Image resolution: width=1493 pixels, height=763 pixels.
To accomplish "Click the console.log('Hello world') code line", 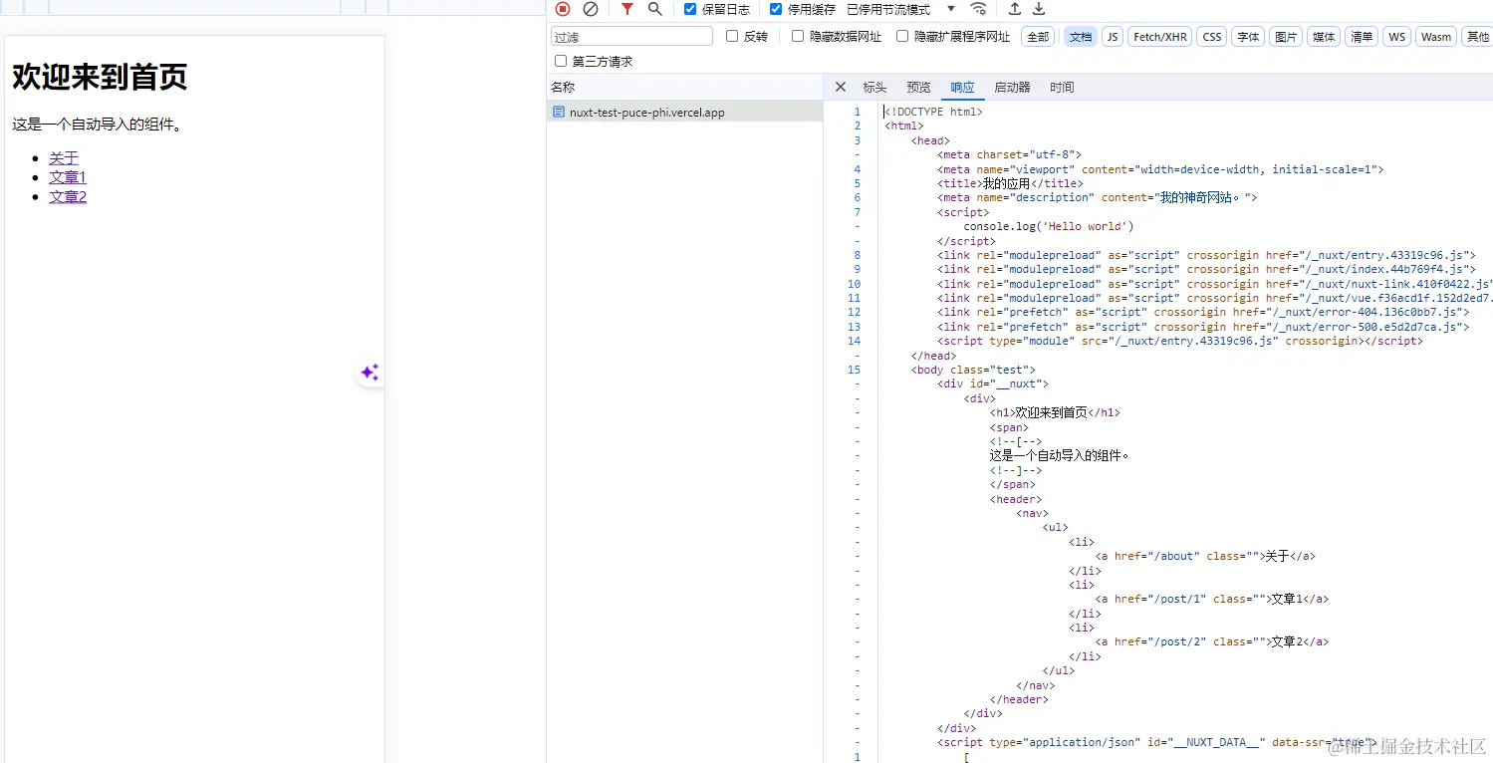I will point(1049,226).
